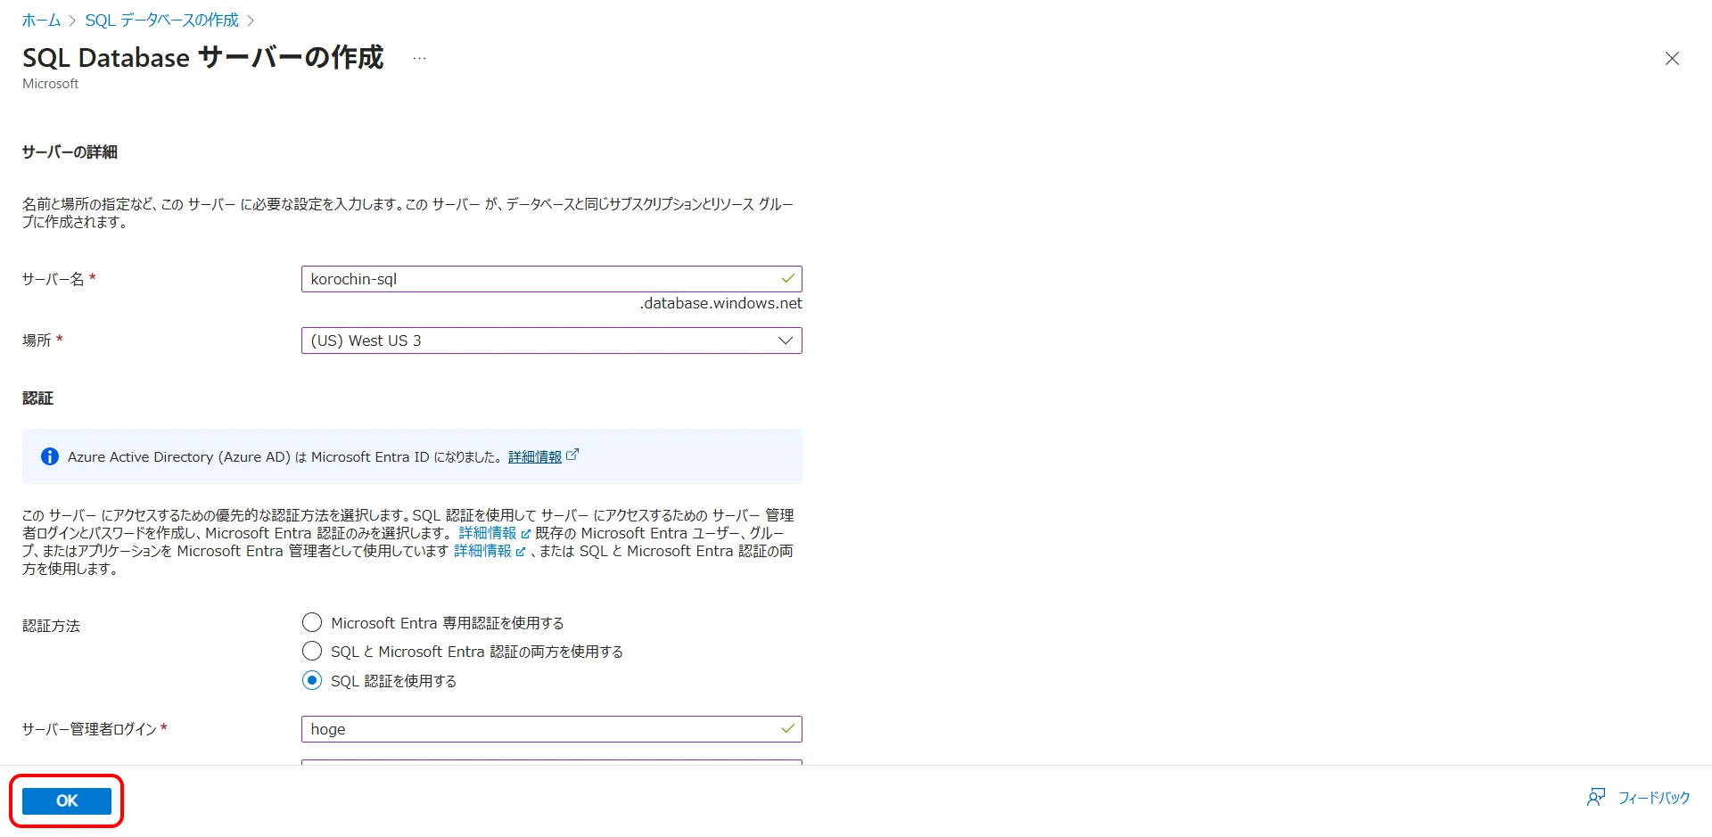1712x837 pixels.
Task: Click the blue info icon in banner
Action: pyautogui.click(x=50, y=456)
